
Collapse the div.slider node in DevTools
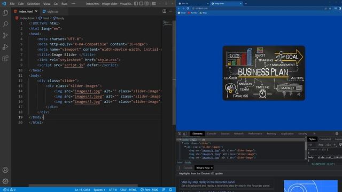point(183,143)
